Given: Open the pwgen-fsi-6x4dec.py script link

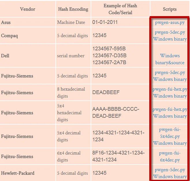Looking at the screenshot, I should 170,157.
